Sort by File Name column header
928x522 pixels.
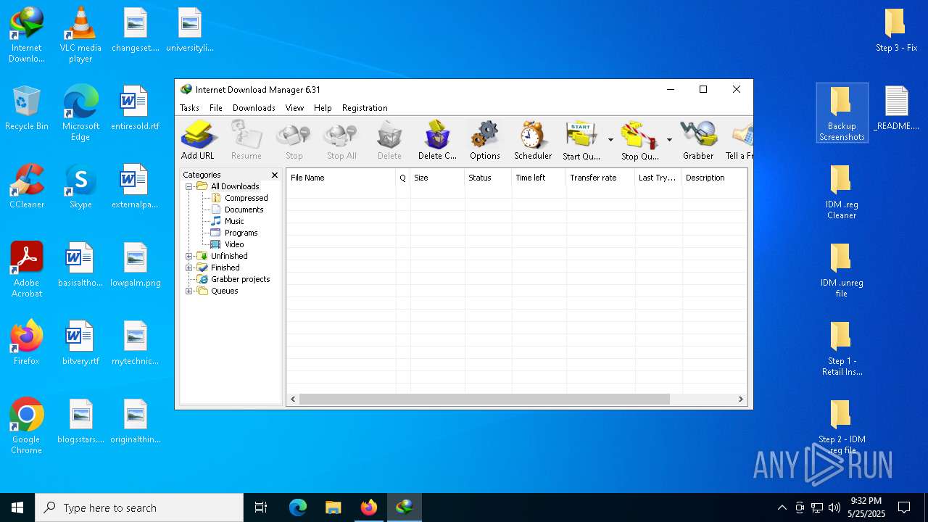click(x=341, y=178)
